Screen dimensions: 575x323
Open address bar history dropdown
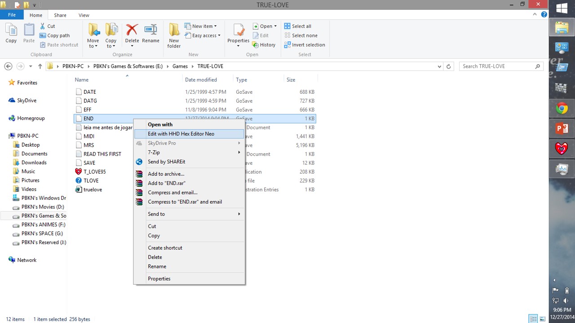tap(439, 66)
